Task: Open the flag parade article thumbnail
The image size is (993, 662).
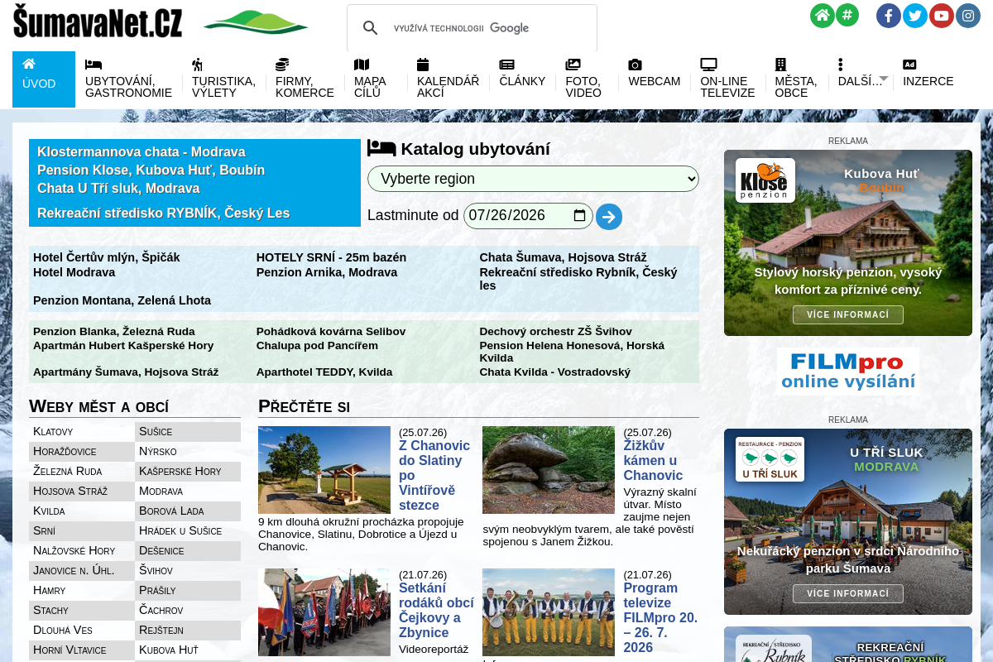Action: pos(324,612)
